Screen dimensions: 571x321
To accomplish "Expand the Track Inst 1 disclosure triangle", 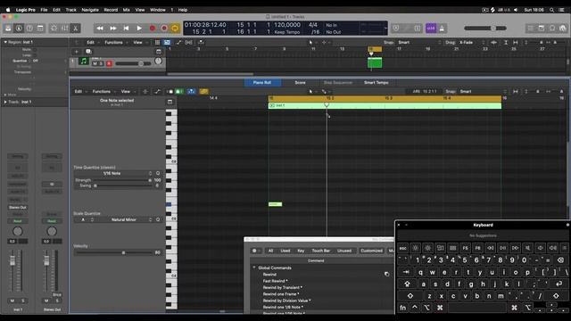I will [x=5, y=102].
